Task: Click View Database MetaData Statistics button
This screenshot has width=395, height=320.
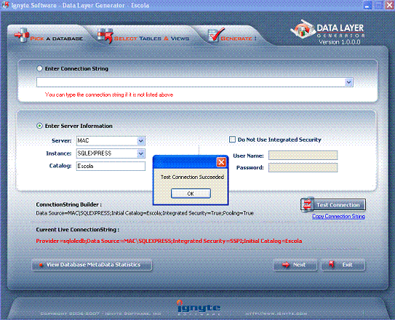Action: (x=92, y=265)
